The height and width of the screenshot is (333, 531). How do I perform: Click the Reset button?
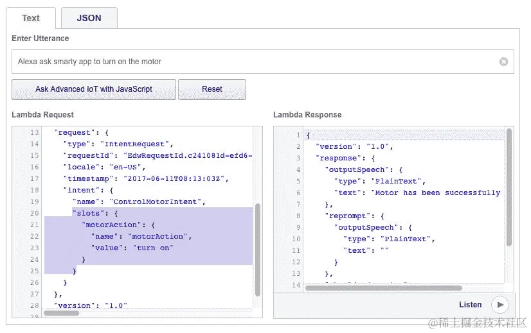tap(212, 89)
